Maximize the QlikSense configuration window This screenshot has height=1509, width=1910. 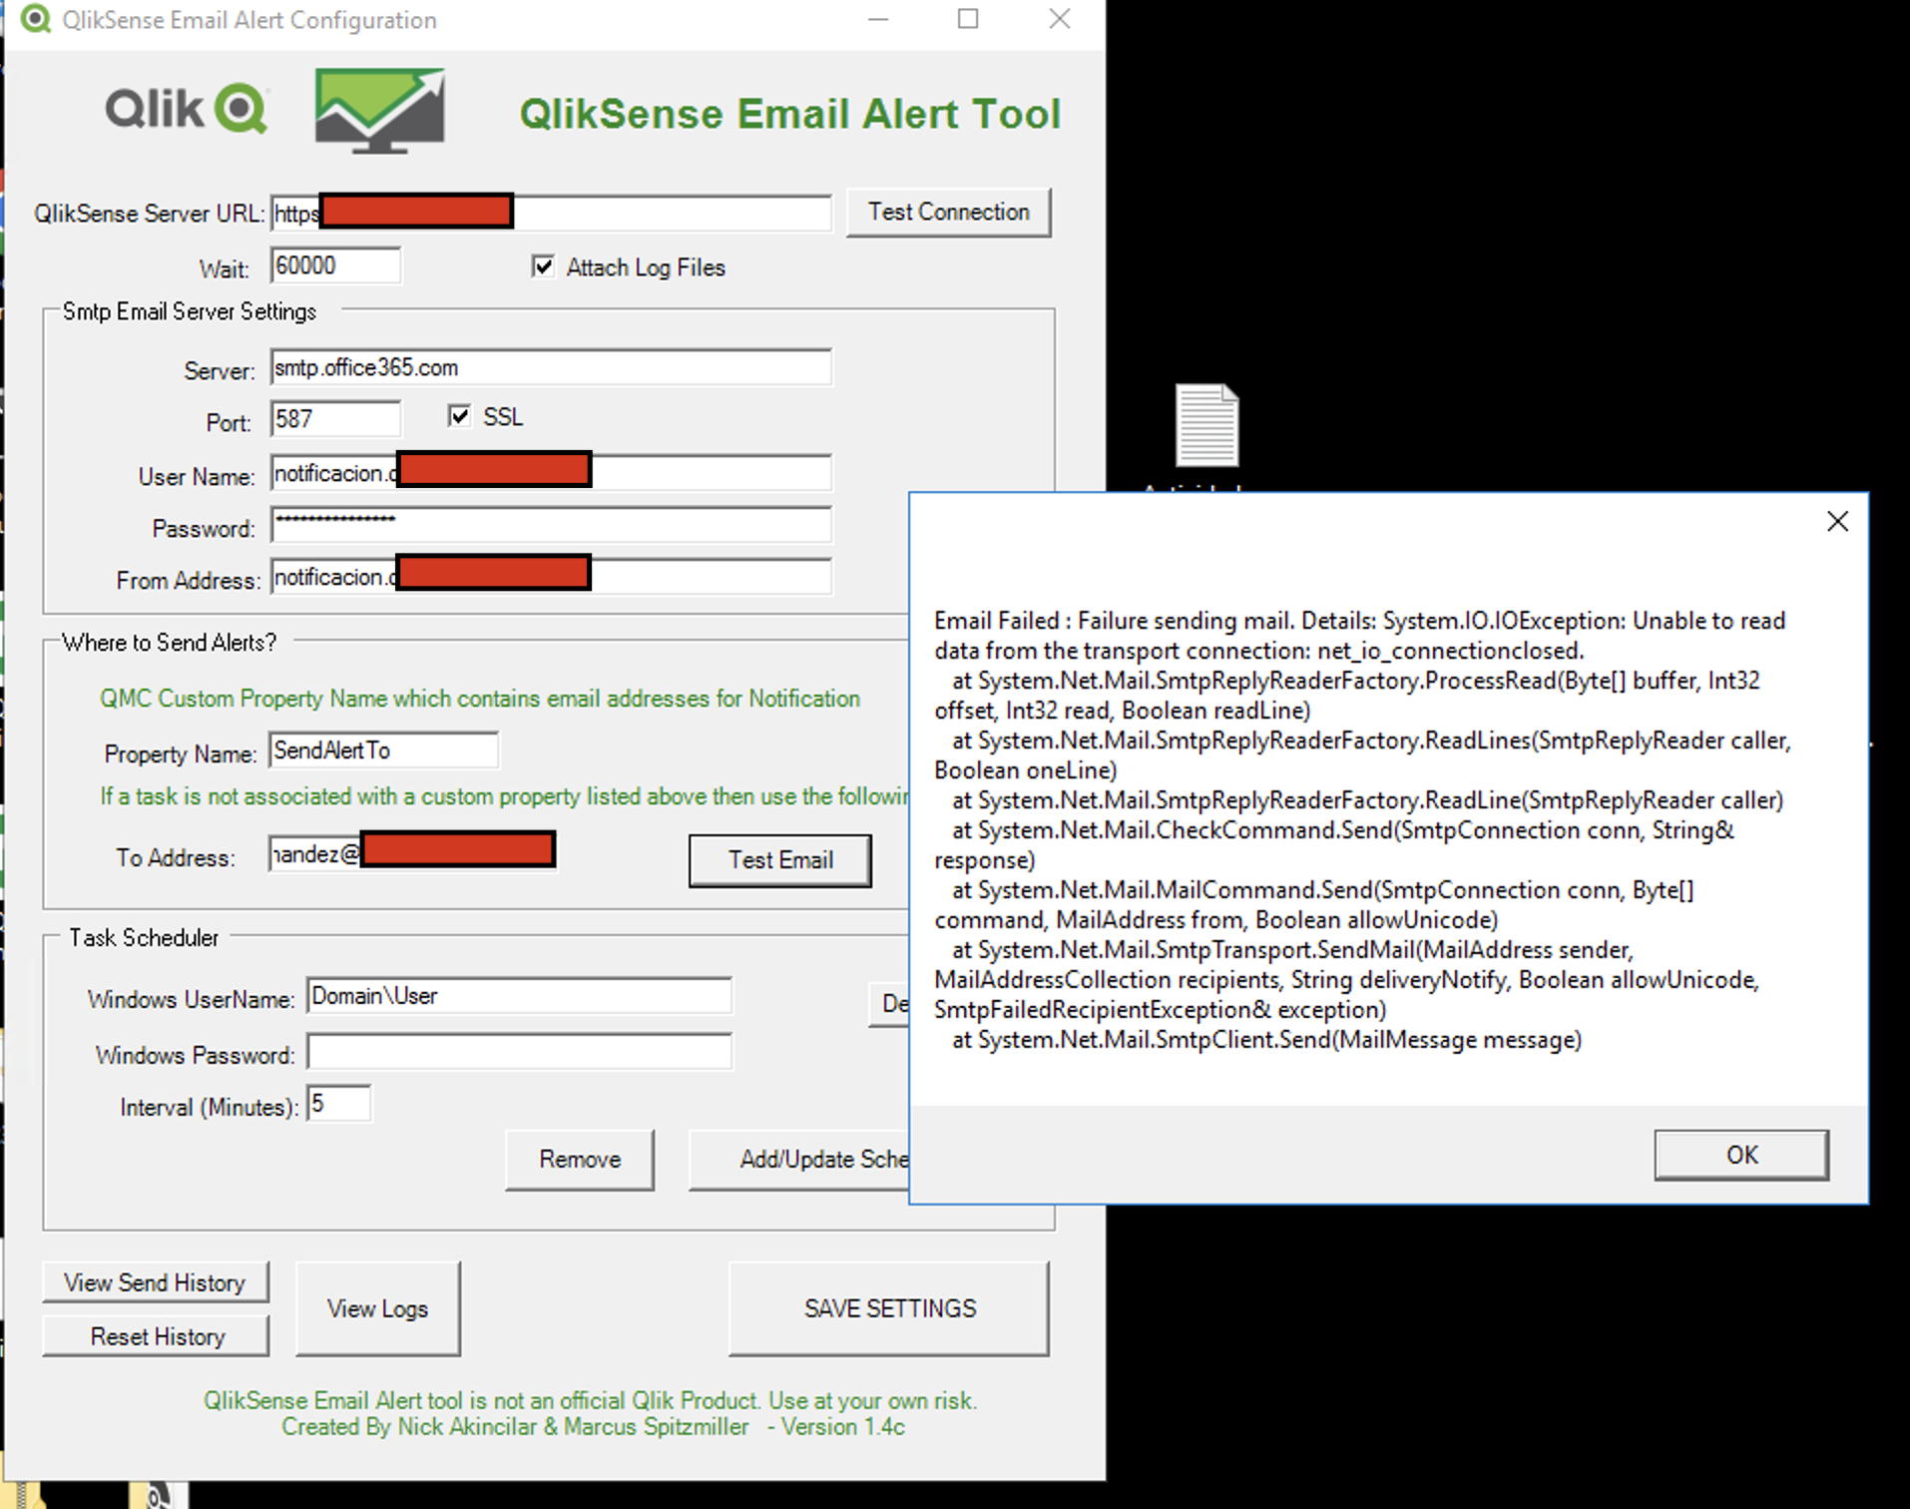968,19
